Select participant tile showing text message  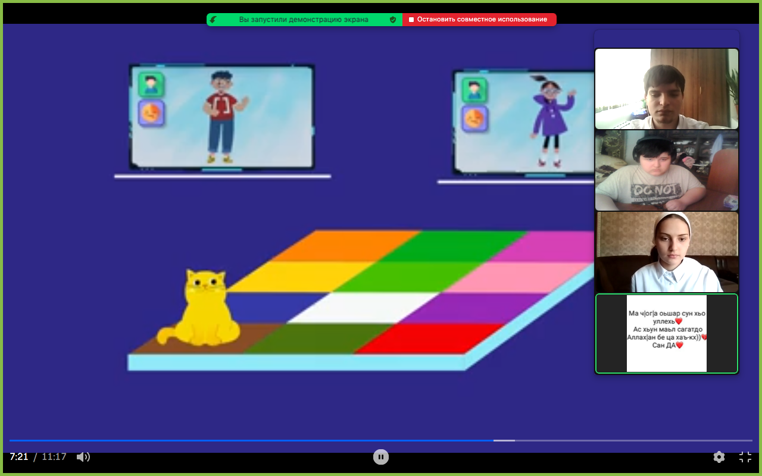pyautogui.click(x=667, y=334)
